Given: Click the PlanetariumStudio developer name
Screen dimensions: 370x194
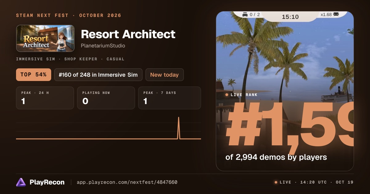Looking at the screenshot, I should coord(103,46).
